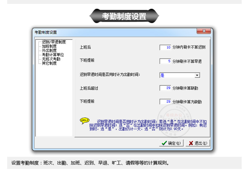Screen dimensions: 247x170
Task: Open the 加班制度 tree item
Action: click(x=49, y=46)
